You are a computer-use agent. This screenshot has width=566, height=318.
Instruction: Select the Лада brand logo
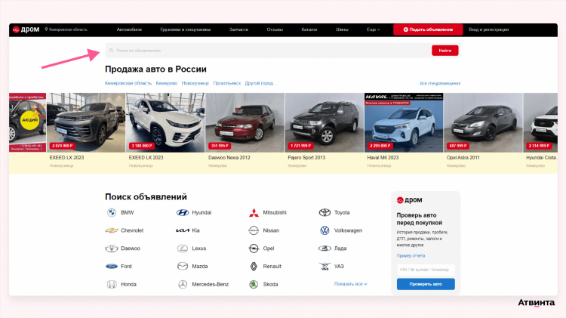325,249
